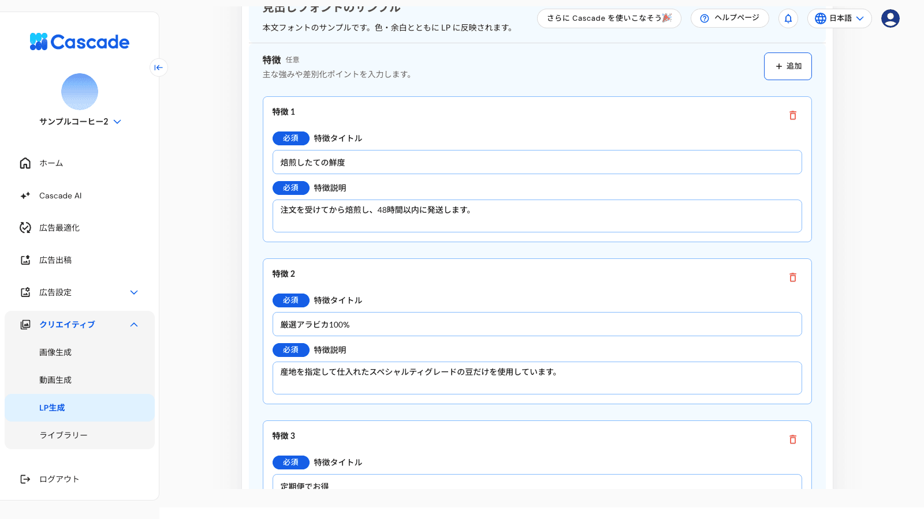The width and height of the screenshot is (924, 519).
Task: Click the クリエイティブ menu label
Action: 67,325
